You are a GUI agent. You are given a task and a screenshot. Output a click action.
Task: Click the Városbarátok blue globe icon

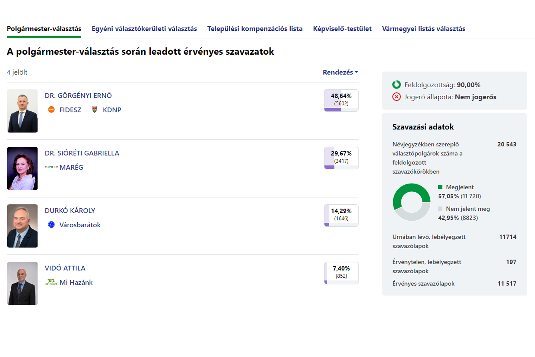point(51,225)
